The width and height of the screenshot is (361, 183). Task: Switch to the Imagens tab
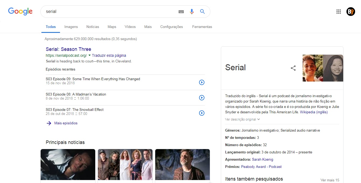pos(71,27)
